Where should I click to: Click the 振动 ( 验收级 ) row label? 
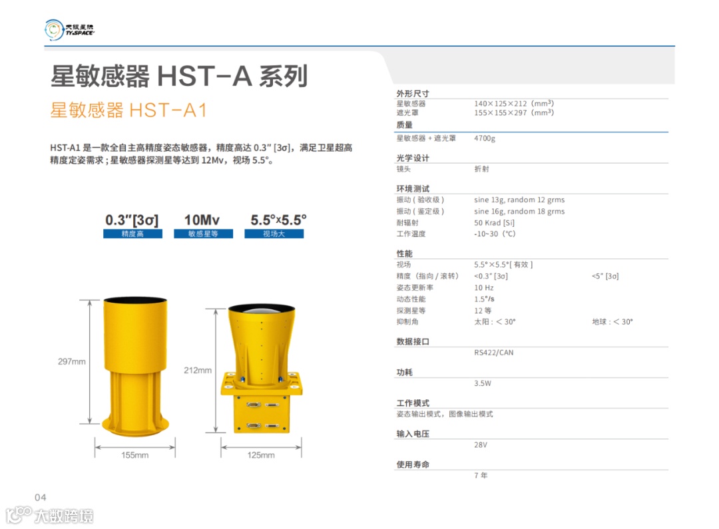click(420, 200)
